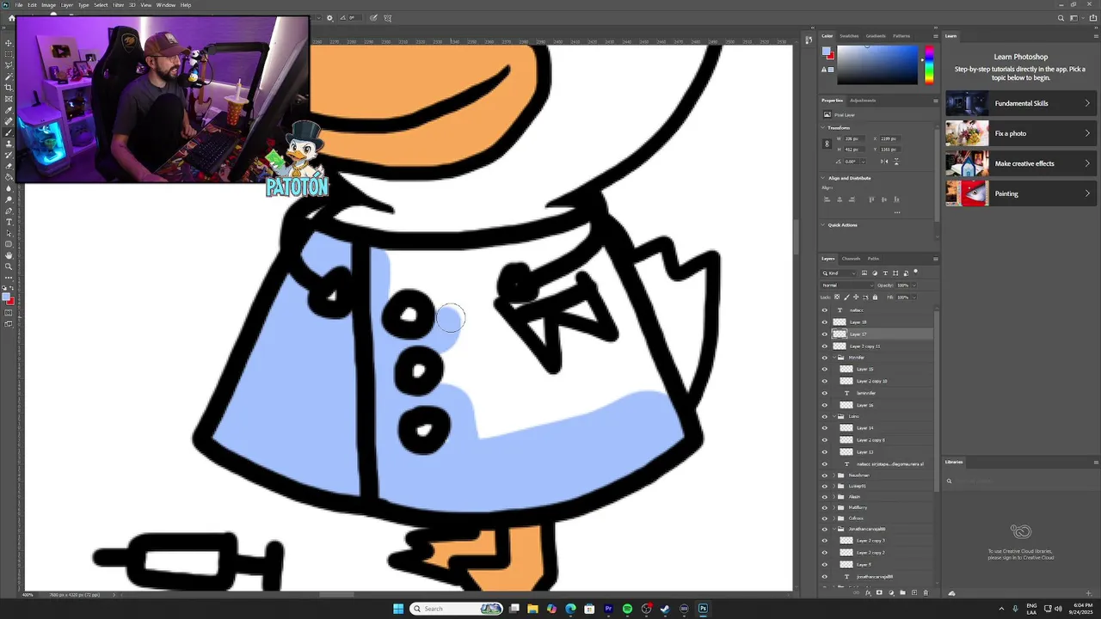Click the filter for pixel layers icon

[864, 273]
